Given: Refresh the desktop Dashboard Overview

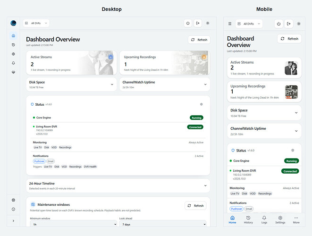Looking at the screenshot, I should [199, 40].
